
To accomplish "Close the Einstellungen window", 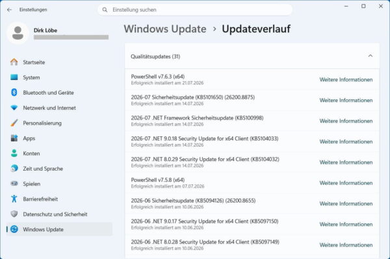I will [x=381, y=6].
